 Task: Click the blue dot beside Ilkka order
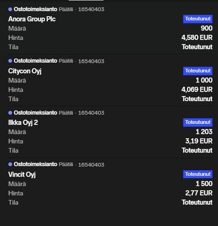pos(10,113)
